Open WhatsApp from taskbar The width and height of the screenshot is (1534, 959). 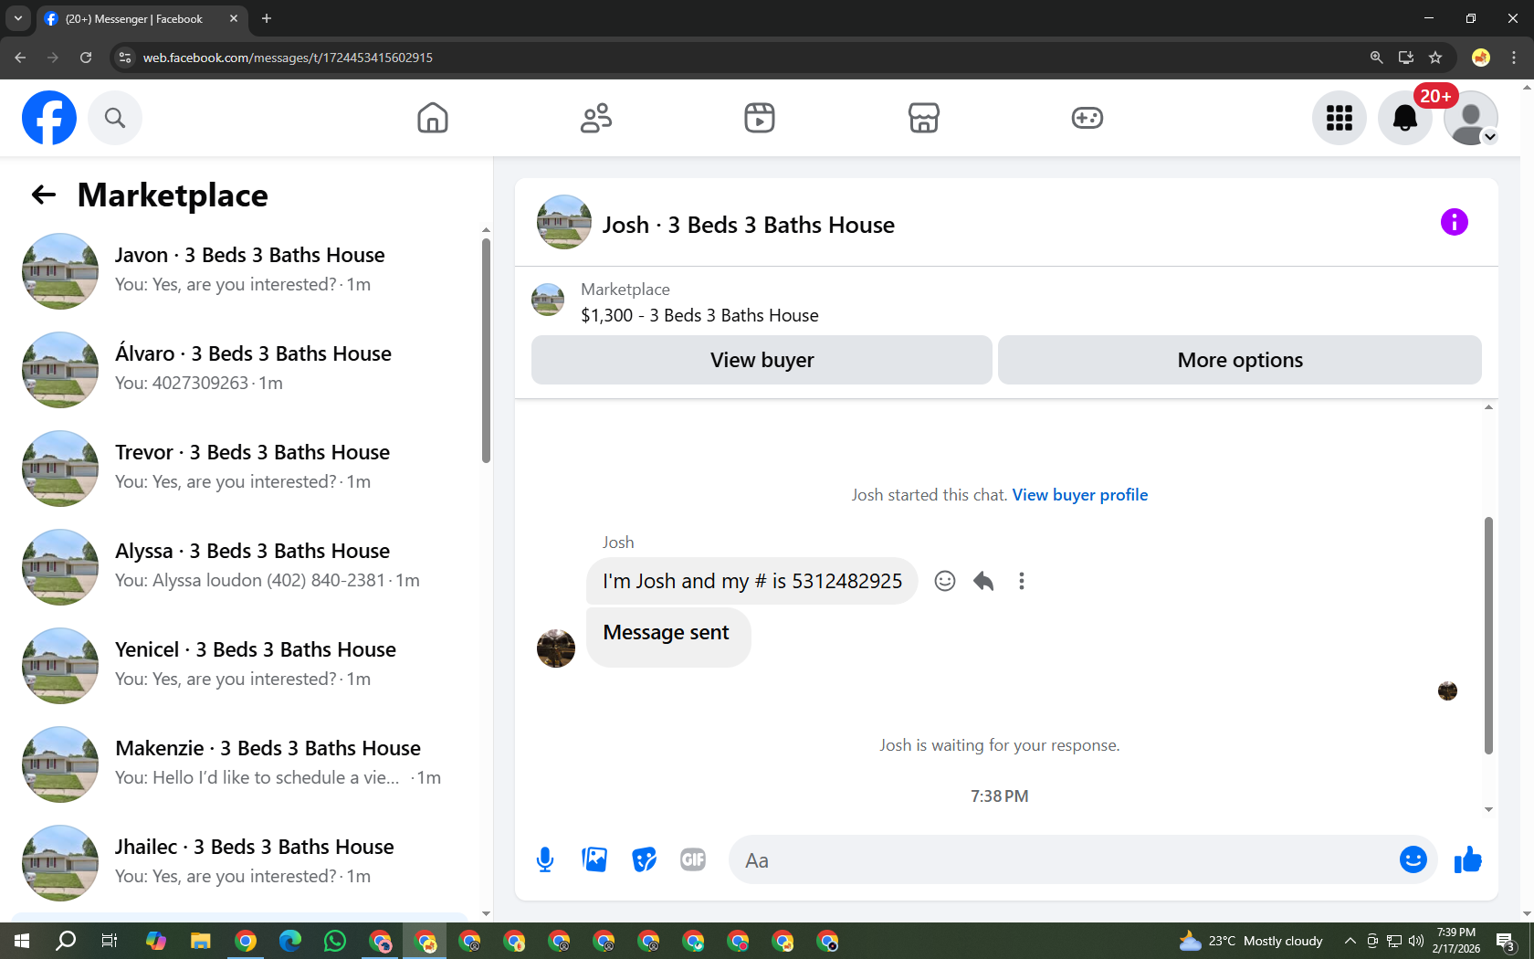(x=335, y=941)
